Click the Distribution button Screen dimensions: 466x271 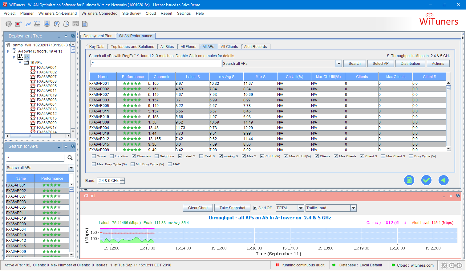click(410, 64)
